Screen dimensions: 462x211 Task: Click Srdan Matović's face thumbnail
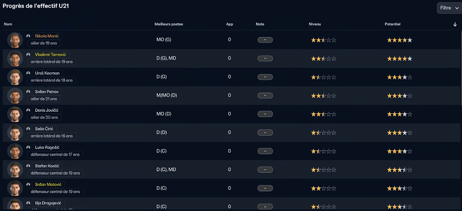(15, 188)
